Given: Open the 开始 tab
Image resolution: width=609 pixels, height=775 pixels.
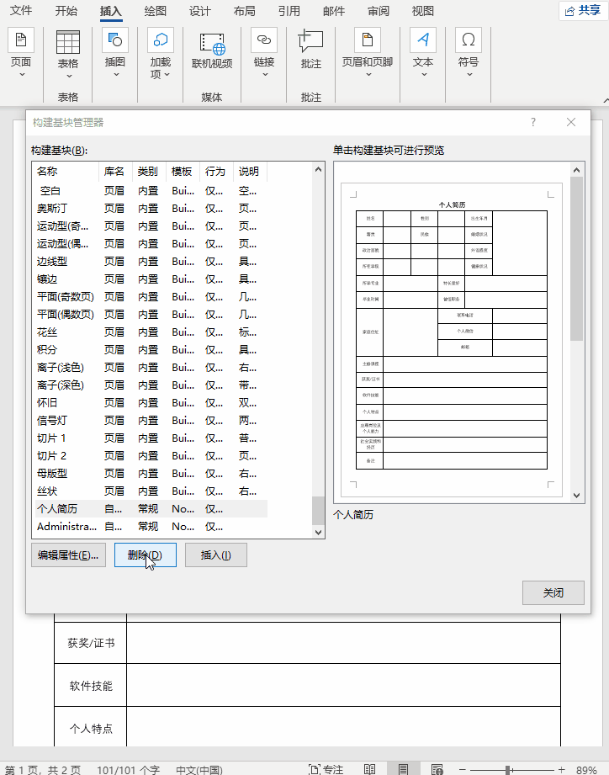Looking at the screenshot, I should (x=66, y=10).
